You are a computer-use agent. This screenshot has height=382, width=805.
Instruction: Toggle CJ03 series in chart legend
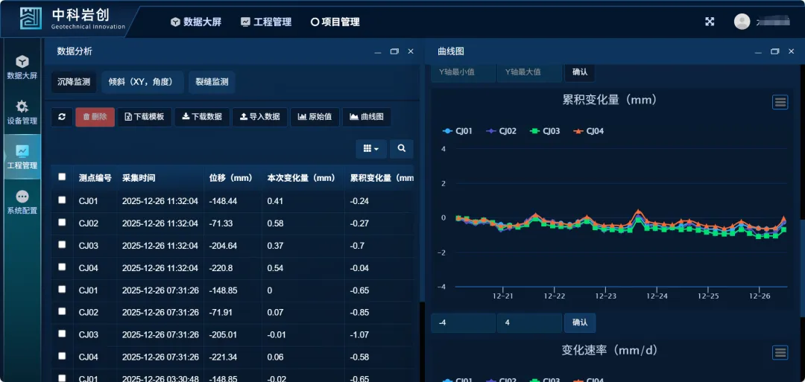544,131
